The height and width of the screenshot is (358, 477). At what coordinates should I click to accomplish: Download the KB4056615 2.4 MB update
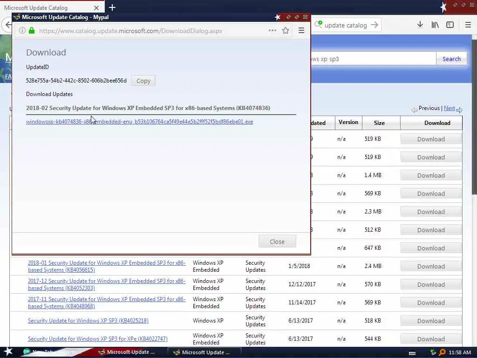tap(431, 266)
